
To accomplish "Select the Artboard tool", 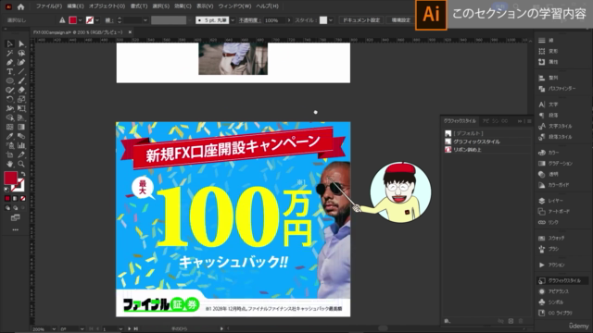I will pos(10,154).
